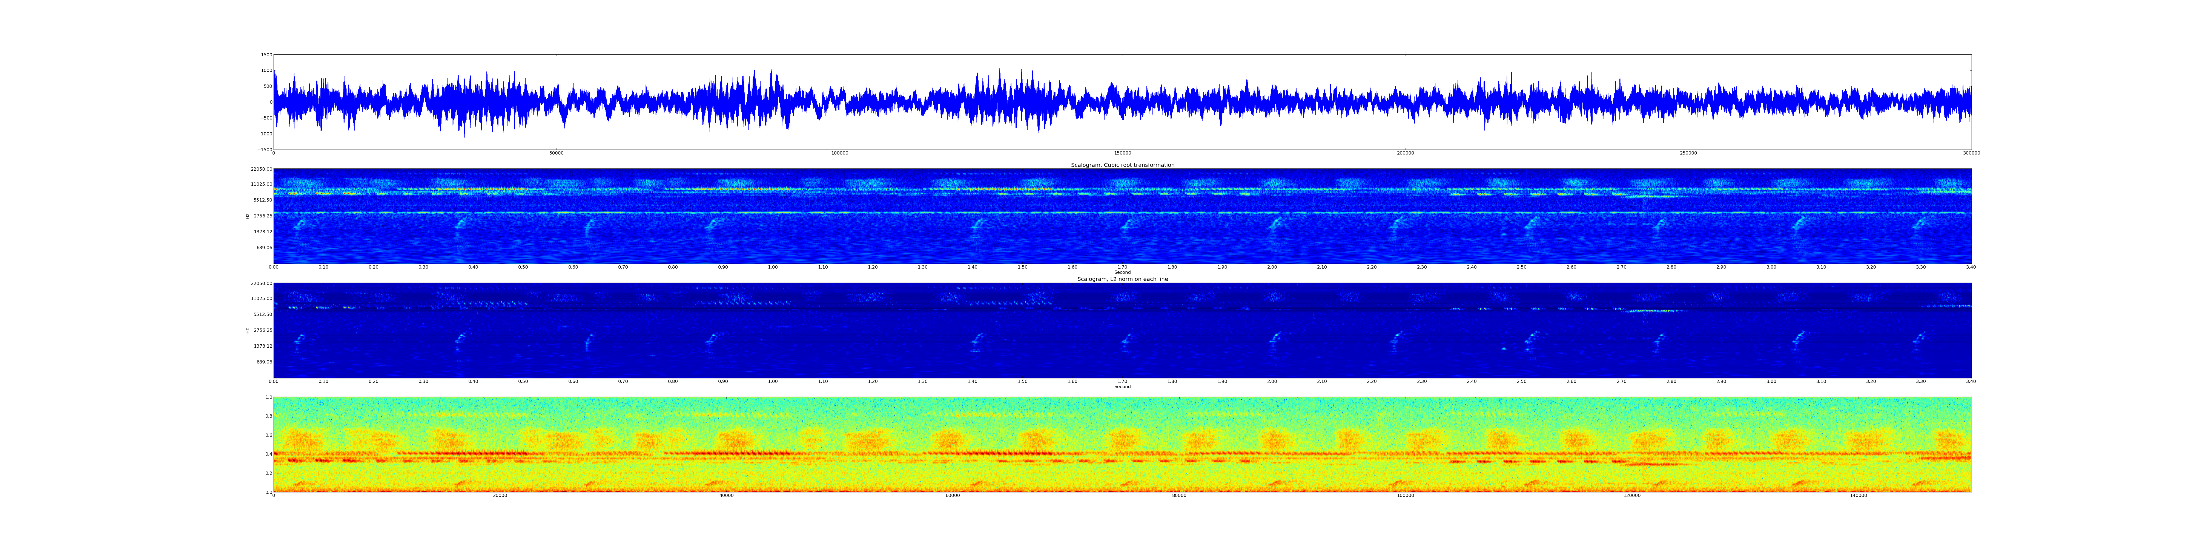
Task: Click the 1500 tick on waveform y-axis
Action: (x=266, y=54)
